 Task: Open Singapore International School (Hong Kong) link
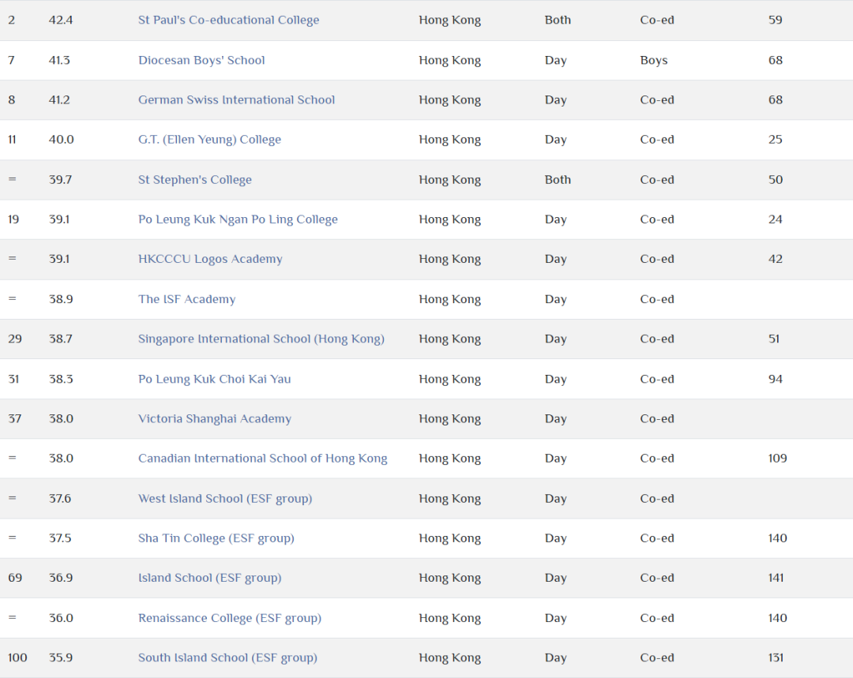click(261, 339)
